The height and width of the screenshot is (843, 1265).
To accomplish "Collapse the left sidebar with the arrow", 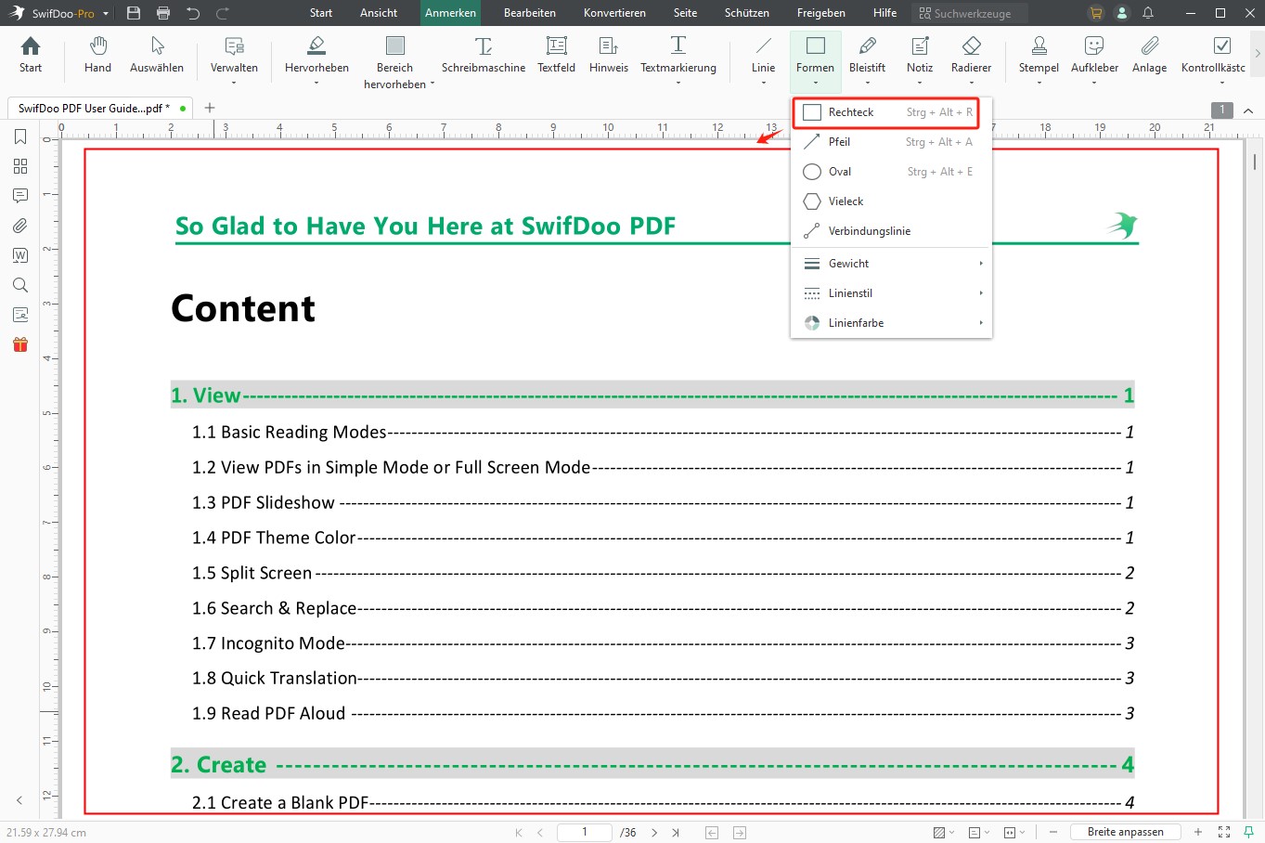I will click(x=19, y=800).
